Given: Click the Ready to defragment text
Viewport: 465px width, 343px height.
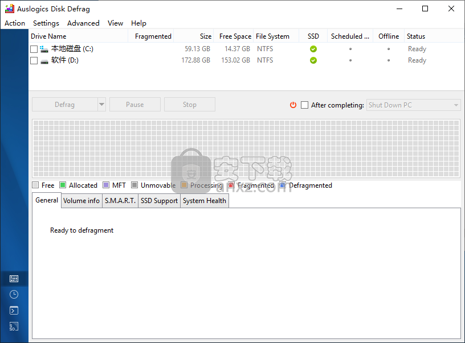Looking at the screenshot, I should (81, 230).
